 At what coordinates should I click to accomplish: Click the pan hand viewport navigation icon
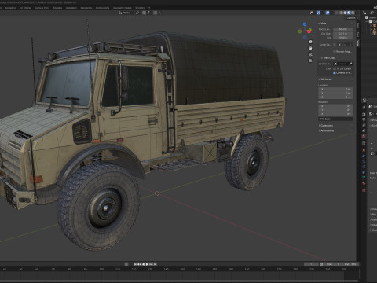(310, 48)
